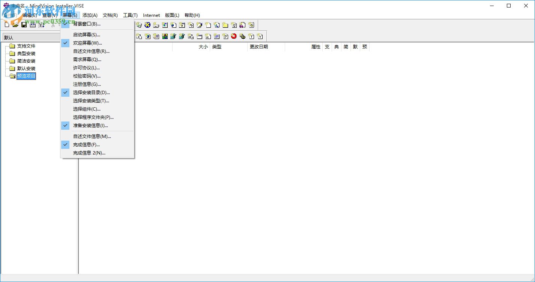Open the 文档(R) menu
Viewport: 535px width, 282px height.
[110, 15]
